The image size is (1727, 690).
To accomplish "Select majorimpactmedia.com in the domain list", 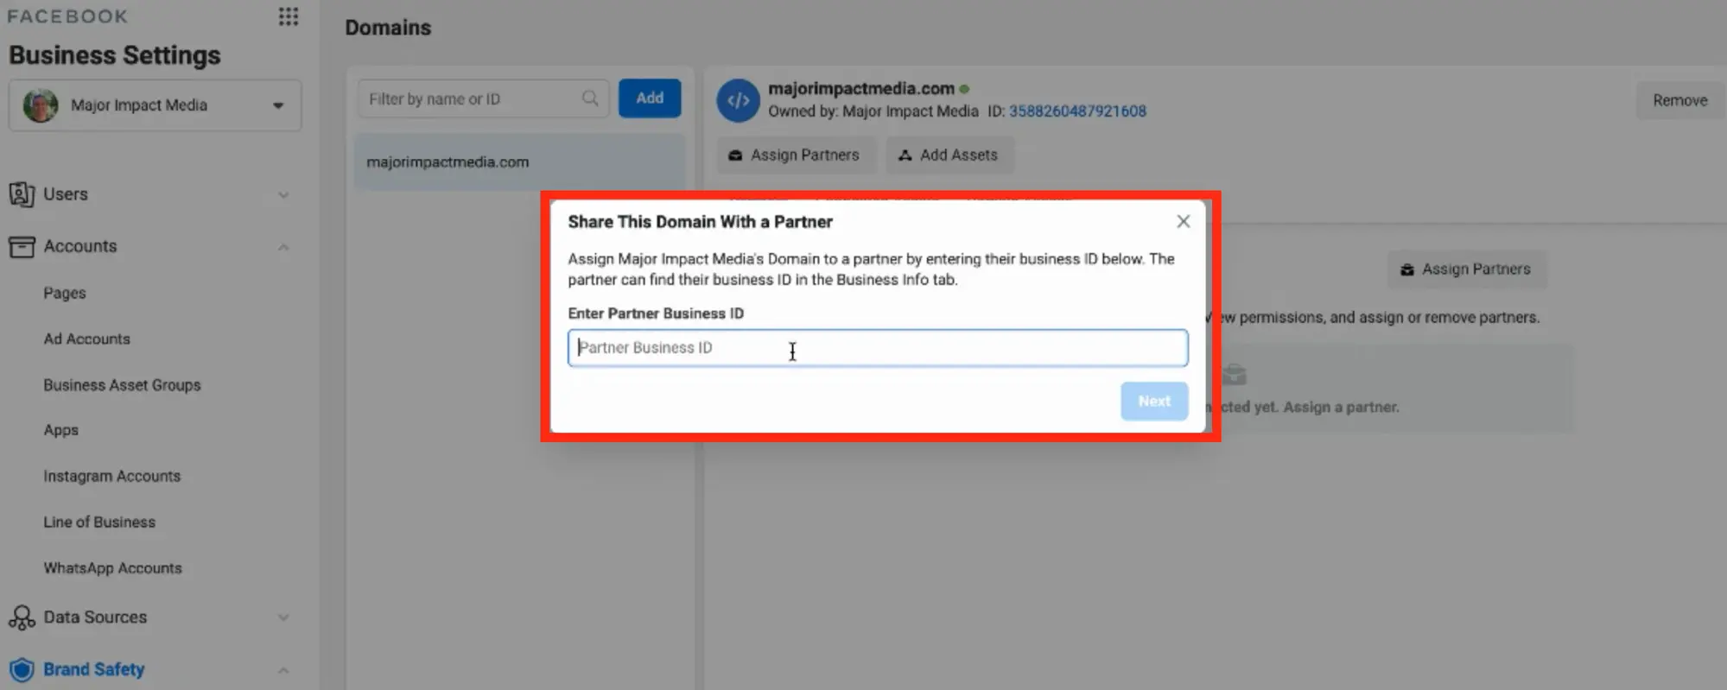I will (x=519, y=162).
